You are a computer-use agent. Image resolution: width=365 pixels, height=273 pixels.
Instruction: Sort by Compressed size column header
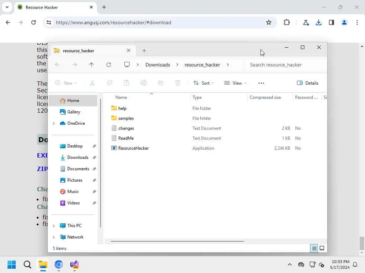265,97
